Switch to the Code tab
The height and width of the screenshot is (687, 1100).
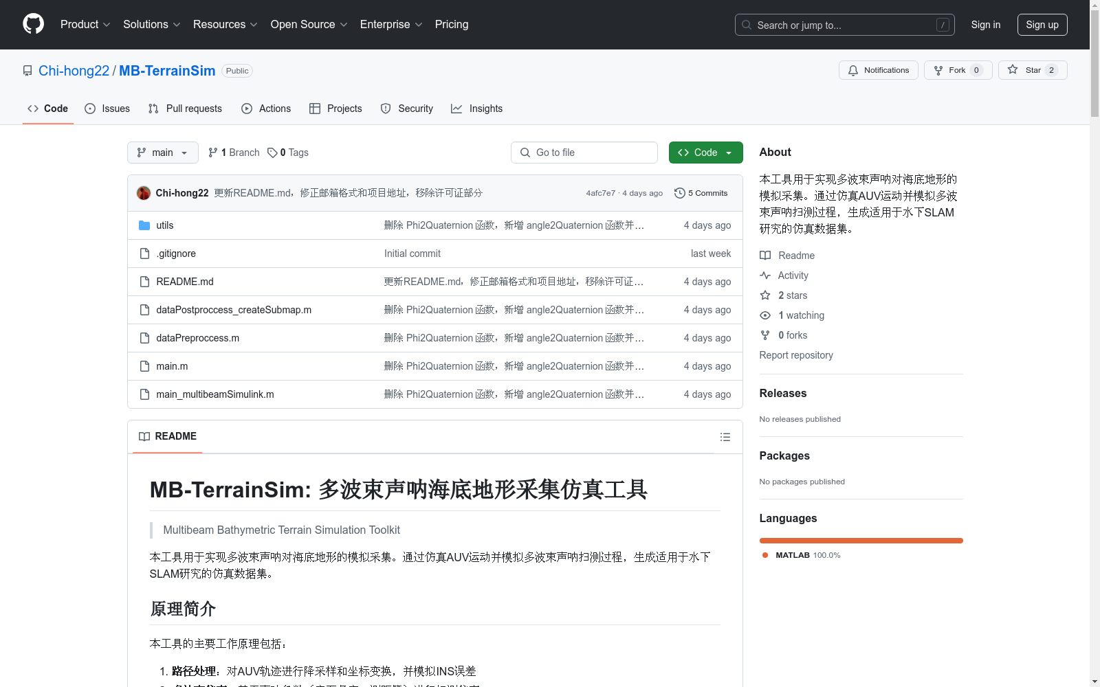tap(47, 109)
